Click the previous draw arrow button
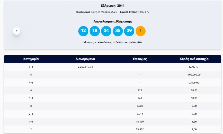Image resolution: width=223 pixels, height=134 pixels. click(17, 31)
